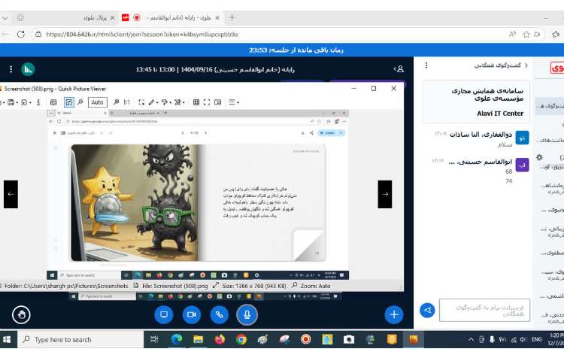Click the share screen button

pyautogui.click(x=163, y=314)
